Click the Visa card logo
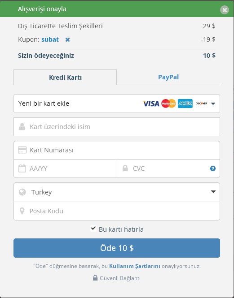This screenshot has width=234, height=298. click(151, 104)
